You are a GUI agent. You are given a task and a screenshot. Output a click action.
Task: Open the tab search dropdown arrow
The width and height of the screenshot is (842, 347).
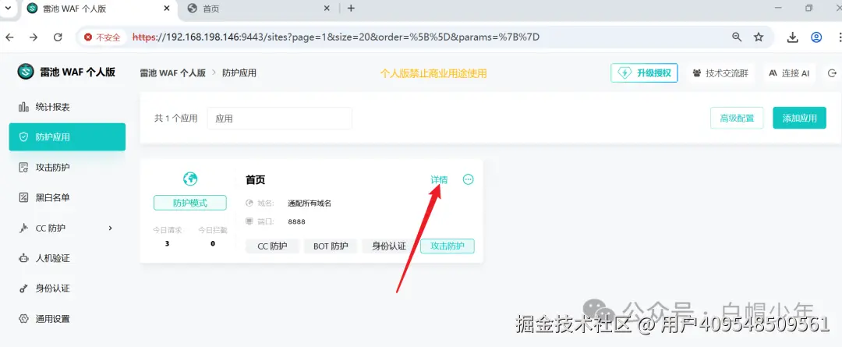pos(8,8)
